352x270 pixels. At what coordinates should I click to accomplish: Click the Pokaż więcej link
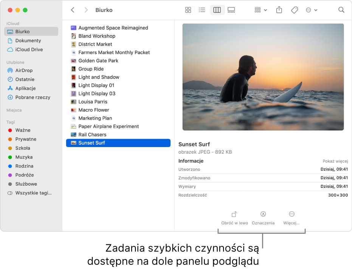pyautogui.click(x=335, y=161)
